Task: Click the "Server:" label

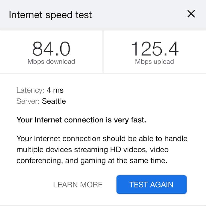Action: point(28,101)
